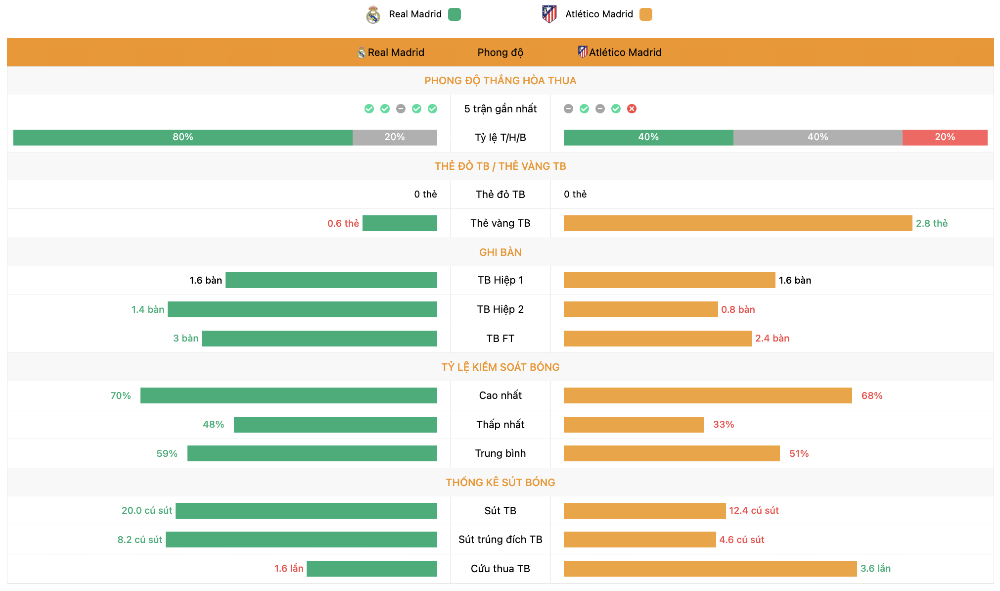
Task: Click the THẺ ĐỎ TB / THẺ VÀNG TB heading
Action: (500, 166)
